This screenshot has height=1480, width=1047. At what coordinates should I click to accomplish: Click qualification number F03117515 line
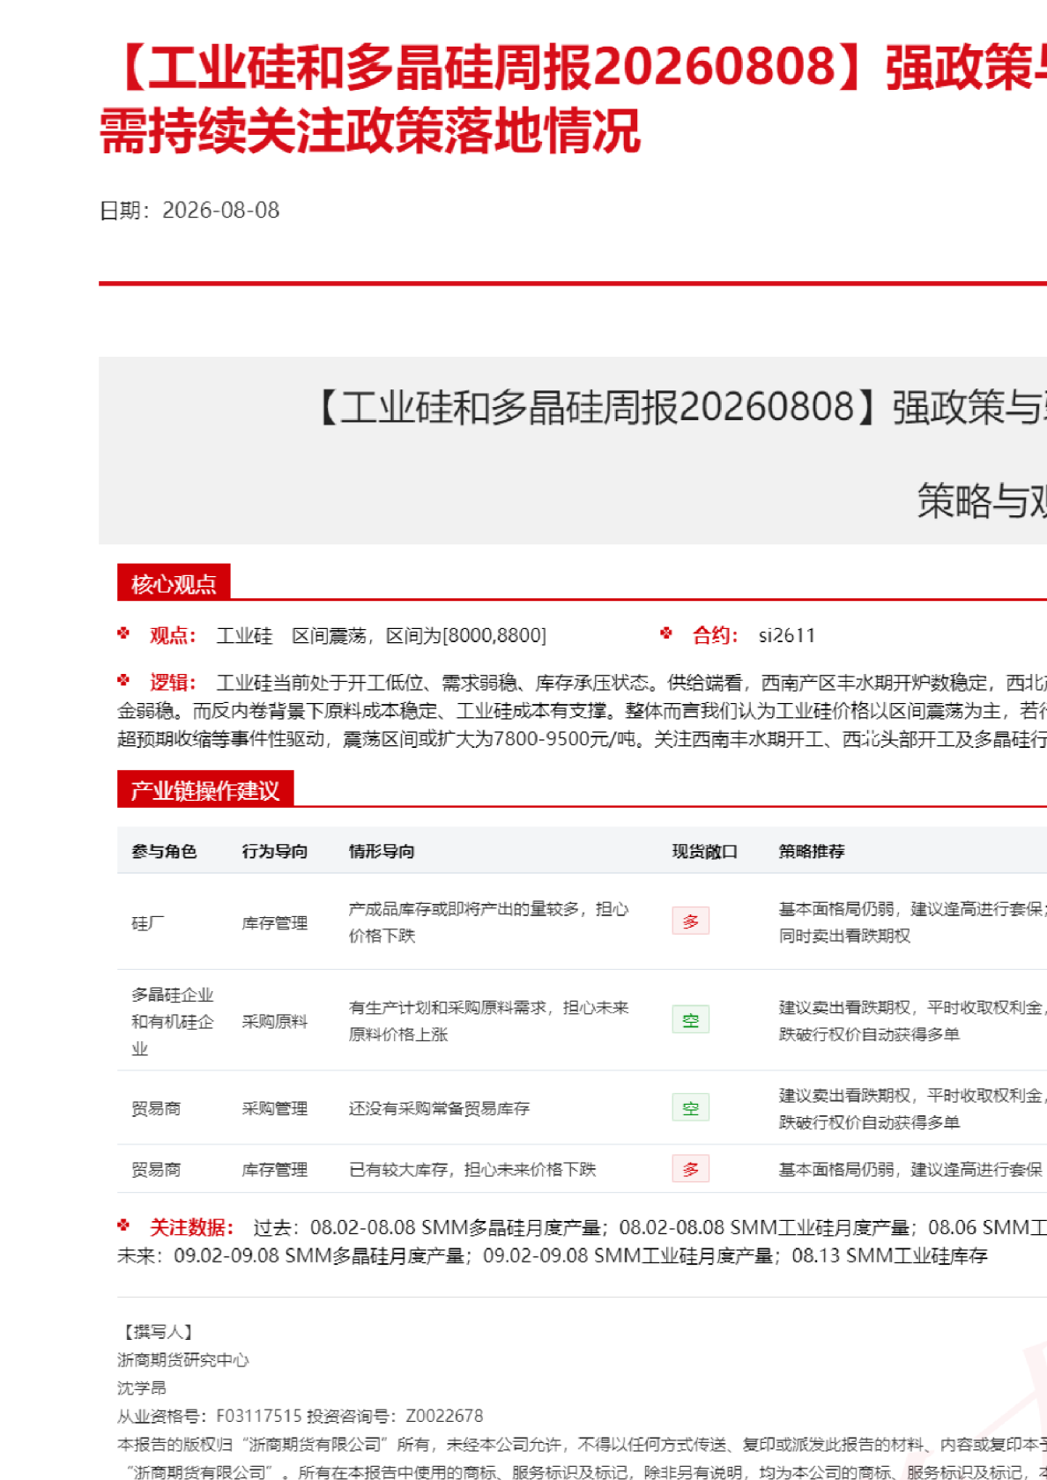pos(301,1417)
